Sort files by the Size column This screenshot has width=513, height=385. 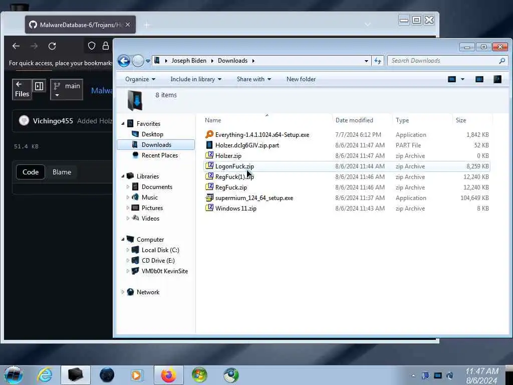click(x=461, y=120)
